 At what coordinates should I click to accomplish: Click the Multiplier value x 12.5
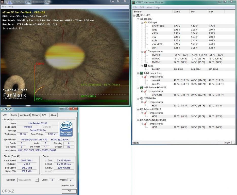pos(27,164)
